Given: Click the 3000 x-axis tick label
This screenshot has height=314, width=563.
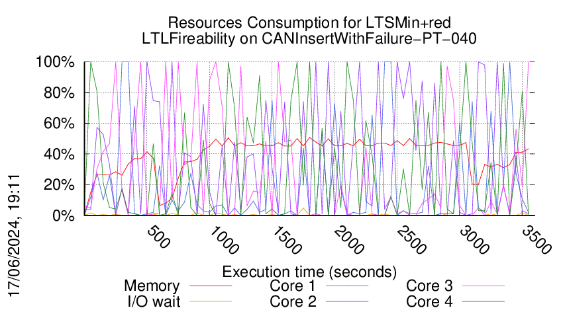Looking at the screenshot, I should (475, 240).
